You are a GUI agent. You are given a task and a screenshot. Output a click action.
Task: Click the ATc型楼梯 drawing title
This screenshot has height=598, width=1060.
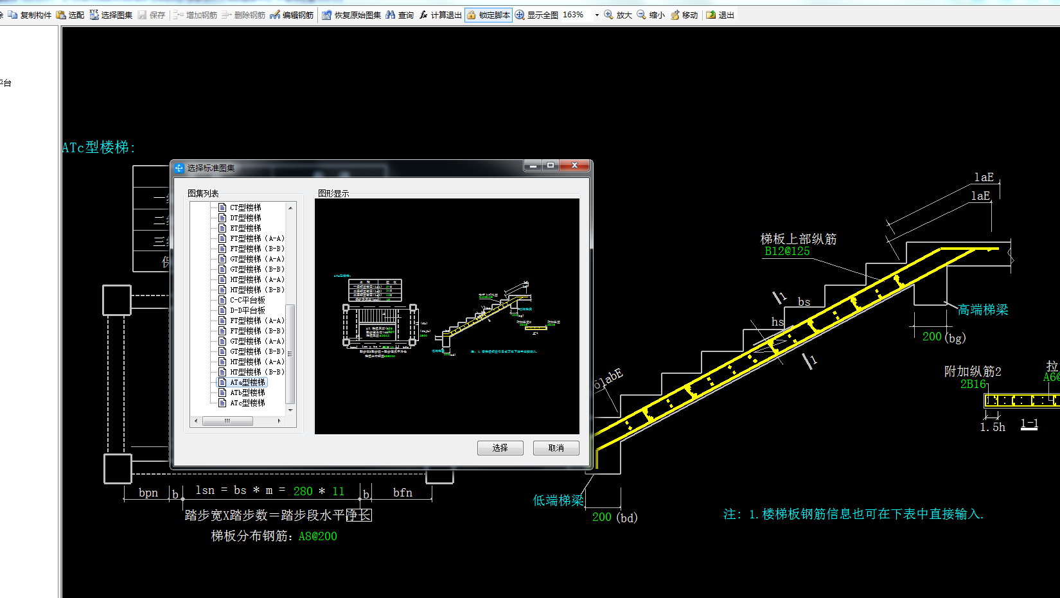(x=99, y=148)
